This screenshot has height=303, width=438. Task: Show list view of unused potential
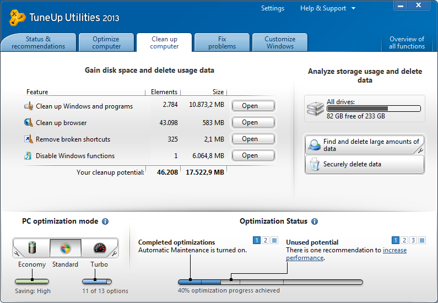point(422,240)
